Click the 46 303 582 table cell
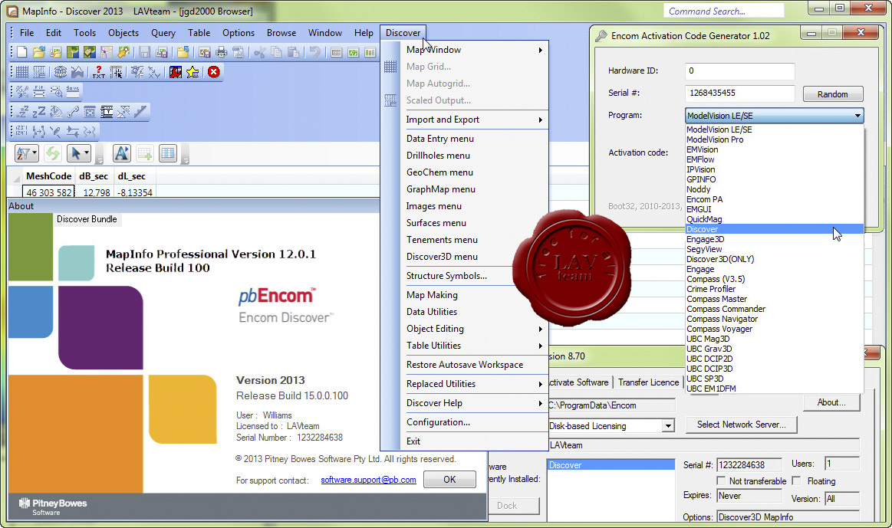Viewport: 892px width, 528px height. [x=48, y=192]
